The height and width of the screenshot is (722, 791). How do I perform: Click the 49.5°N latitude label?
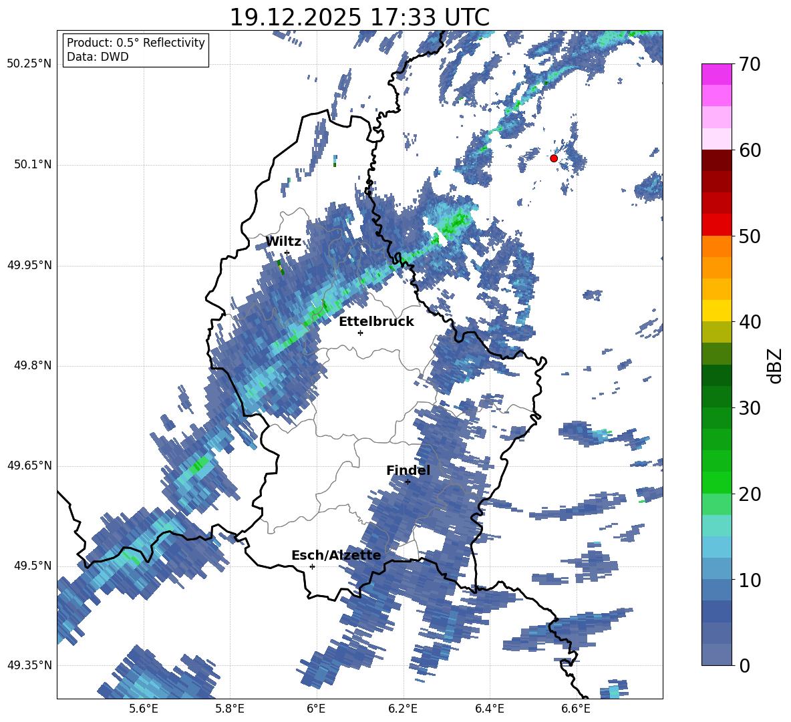[32, 566]
